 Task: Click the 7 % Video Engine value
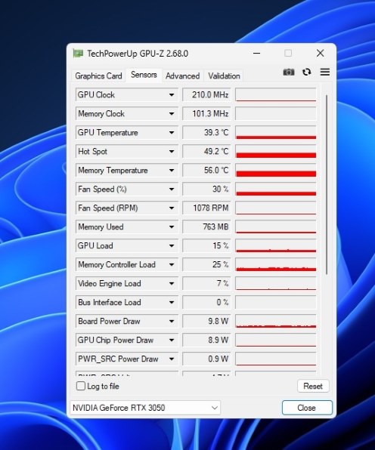pyautogui.click(x=206, y=284)
